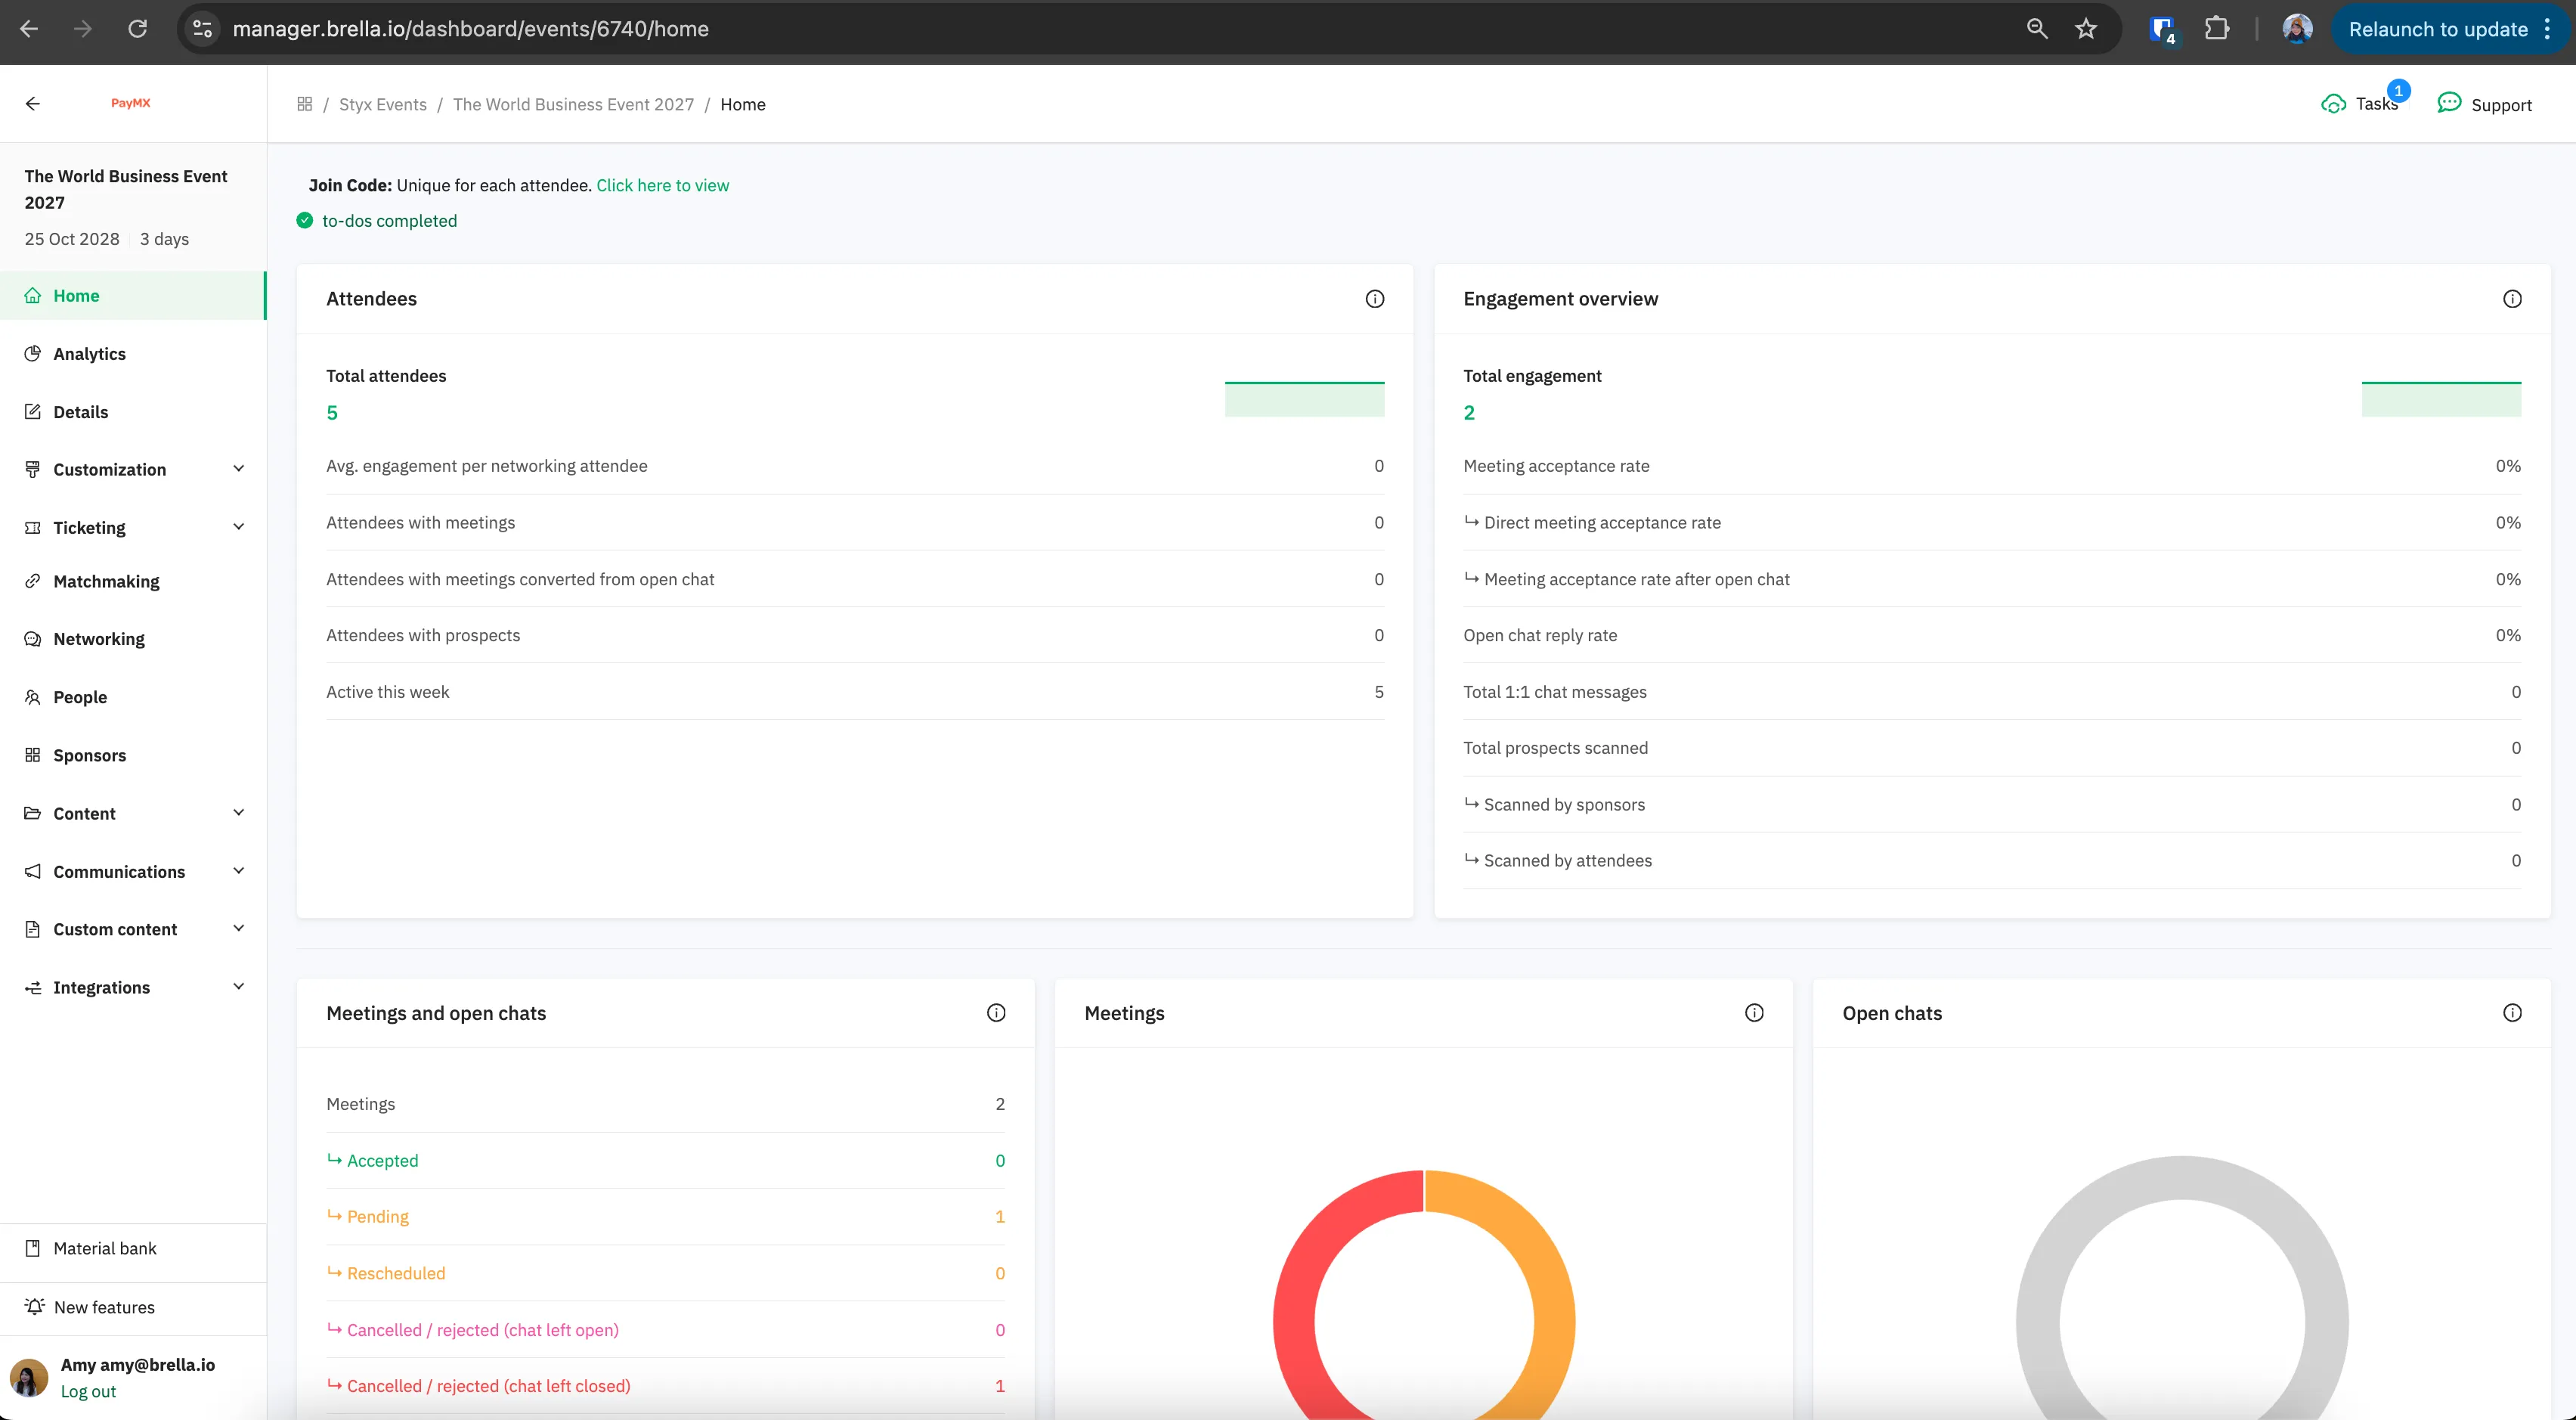The width and height of the screenshot is (2576, 1420).
Task: Open browser extensions puzzle icon
Action: click(x=2217, y=29)
